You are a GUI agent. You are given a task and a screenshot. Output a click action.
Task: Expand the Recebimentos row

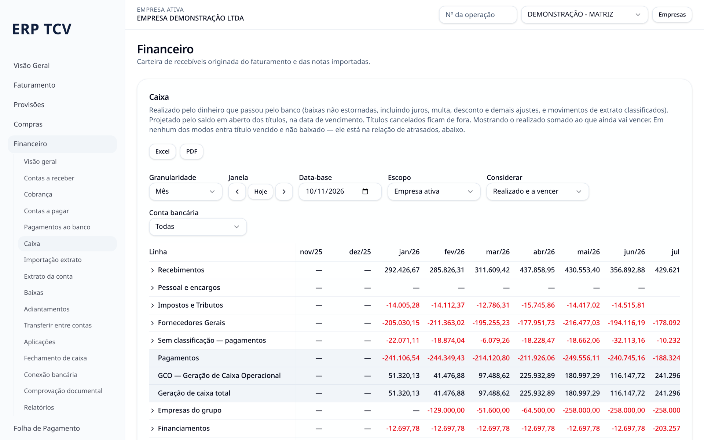pyautogui.click(x=153, y=270)
